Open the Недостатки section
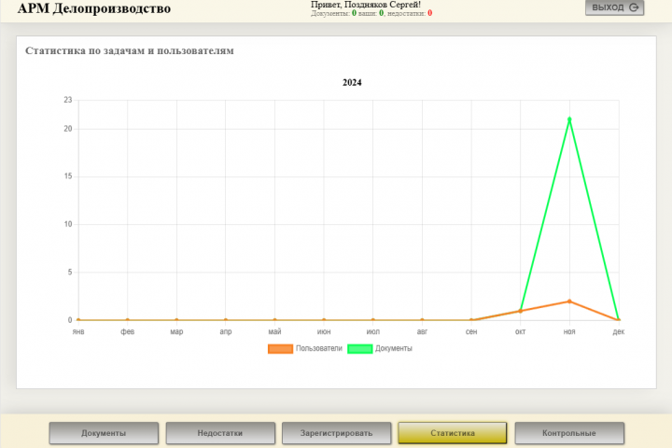This screenshot has width=672, height=448. click(x=220, y=433)
